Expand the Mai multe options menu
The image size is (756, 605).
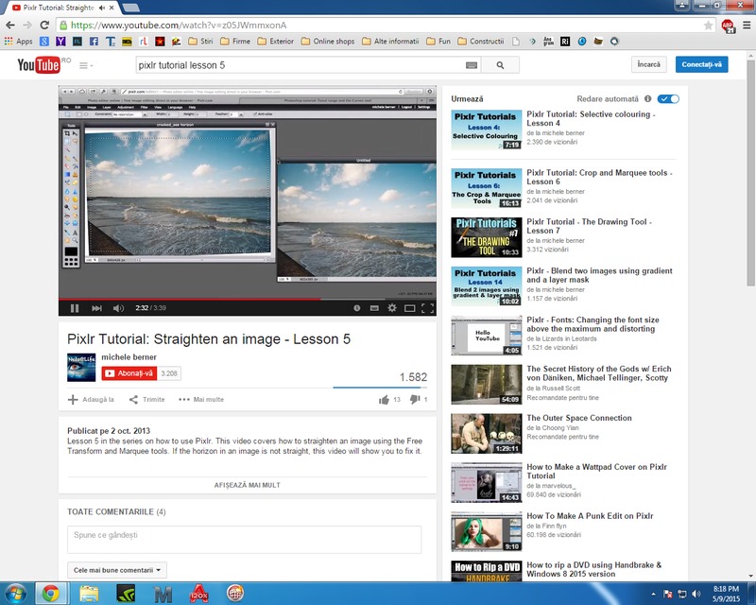(x=201, y=400)
